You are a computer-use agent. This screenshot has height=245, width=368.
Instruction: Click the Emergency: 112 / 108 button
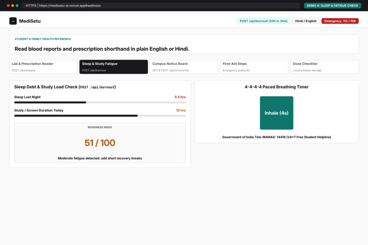[340, 21]
